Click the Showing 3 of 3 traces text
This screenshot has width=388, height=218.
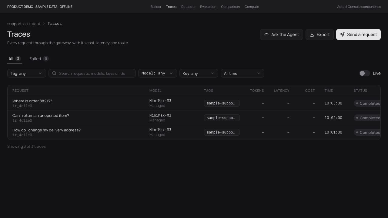click(26, 146)
